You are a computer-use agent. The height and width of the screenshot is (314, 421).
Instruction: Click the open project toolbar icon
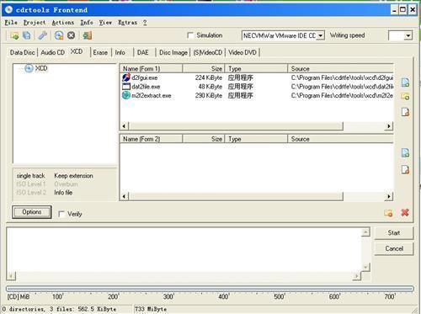(14, 35)
